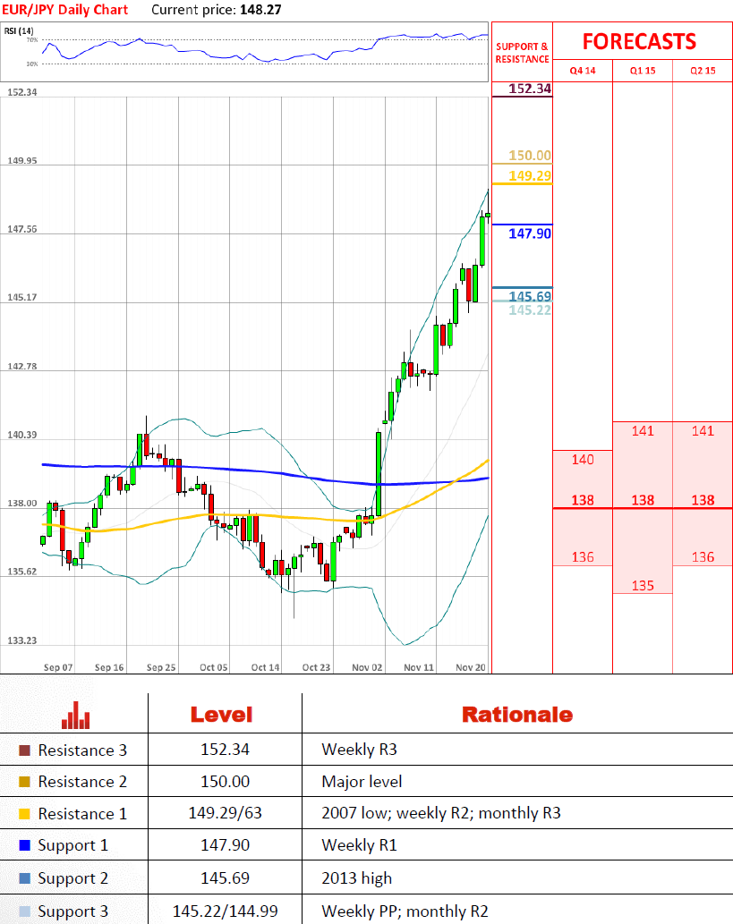Click the Weekly R1 rationale
The image size is (733, 924).
point(359,845)
